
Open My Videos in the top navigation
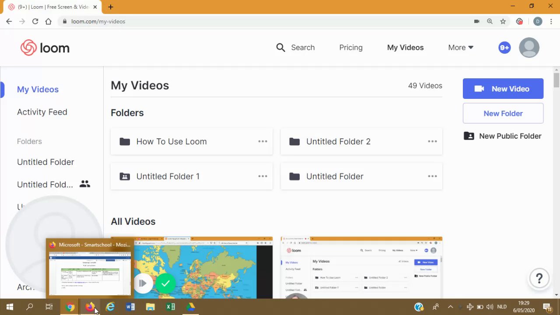coord(405,47)
